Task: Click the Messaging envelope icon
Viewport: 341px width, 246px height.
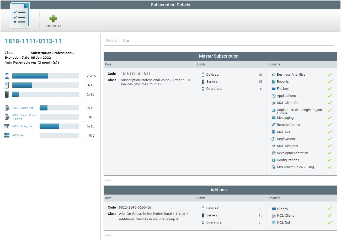Action: coord(274,118)
